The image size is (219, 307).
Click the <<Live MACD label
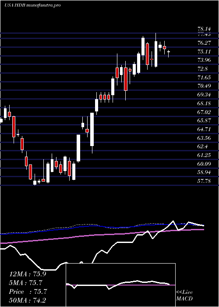184,296
